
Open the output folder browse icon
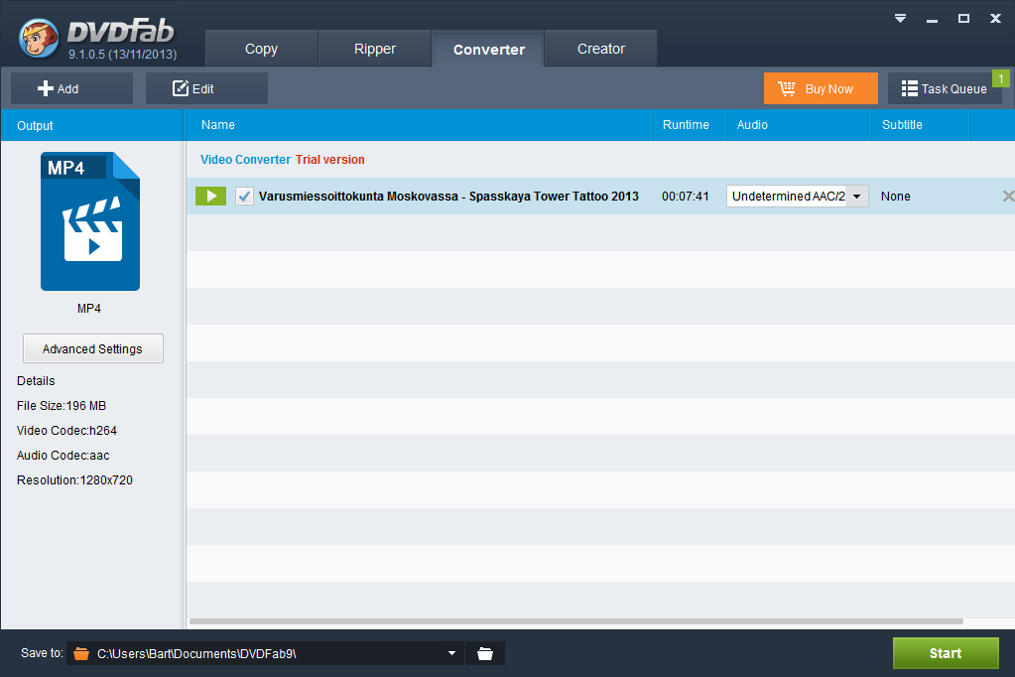(485, 653)
